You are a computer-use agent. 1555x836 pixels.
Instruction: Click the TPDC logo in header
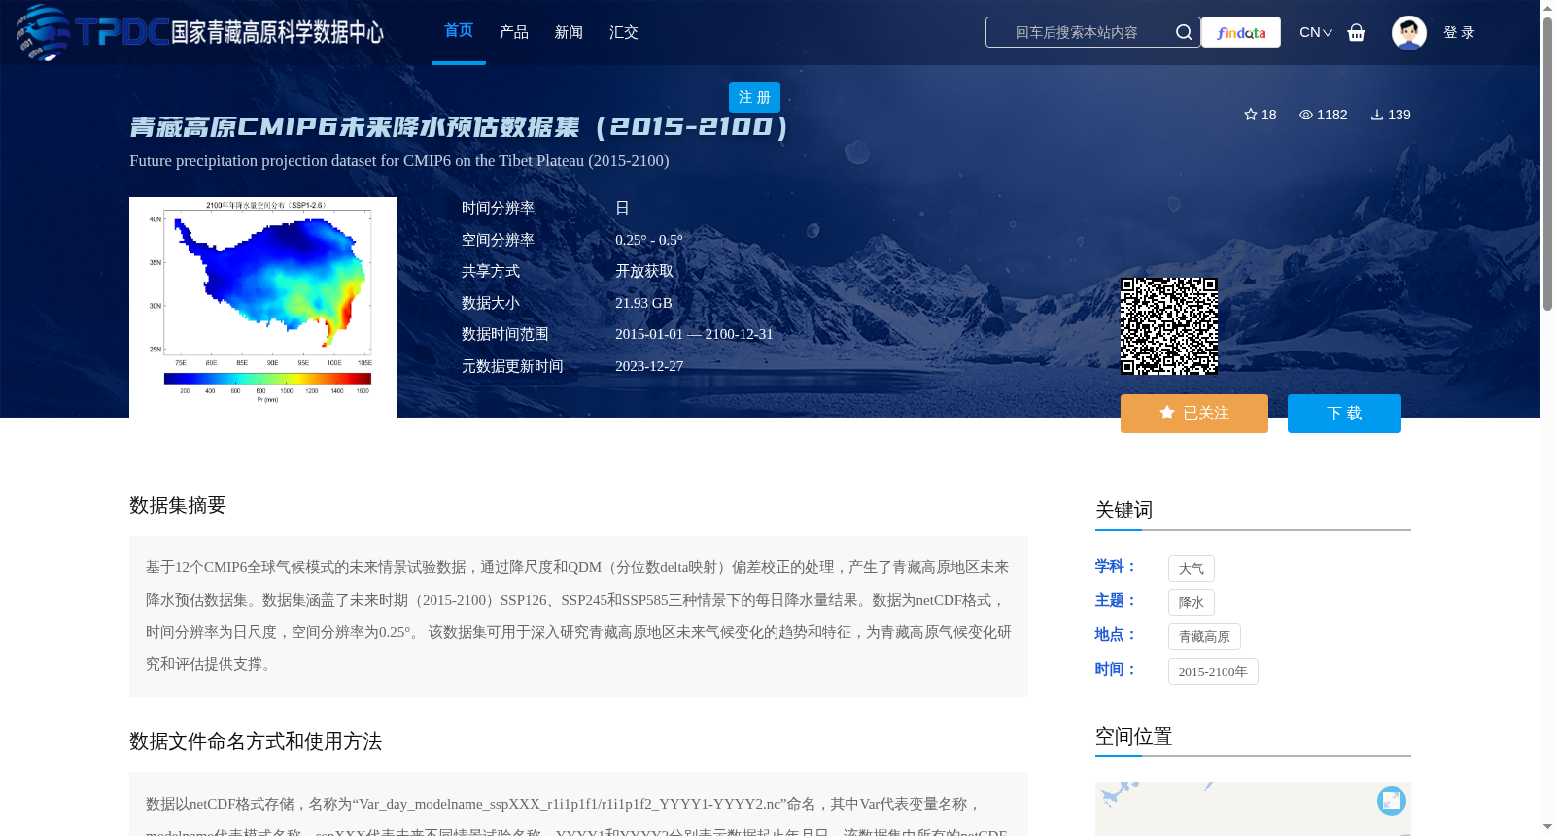pyautogui.click(x=199, y=32)
